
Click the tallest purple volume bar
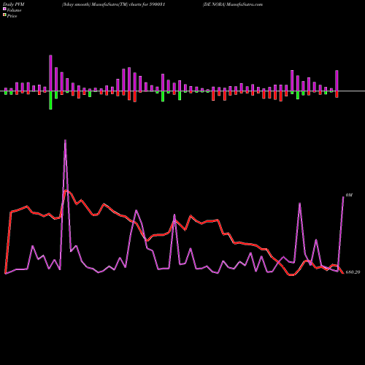coord(50,73)
